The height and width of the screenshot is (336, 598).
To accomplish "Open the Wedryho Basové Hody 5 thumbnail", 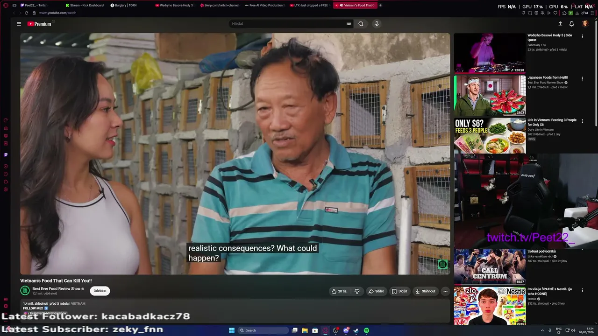I will (x=490, y=53).
